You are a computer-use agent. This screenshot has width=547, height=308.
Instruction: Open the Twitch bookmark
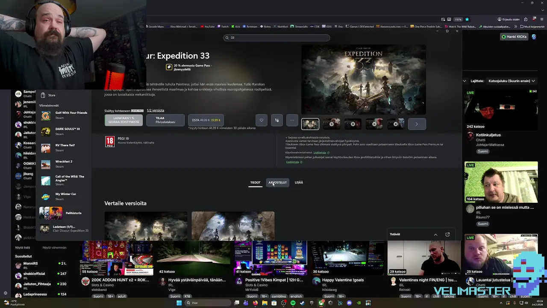coord(223,27)
